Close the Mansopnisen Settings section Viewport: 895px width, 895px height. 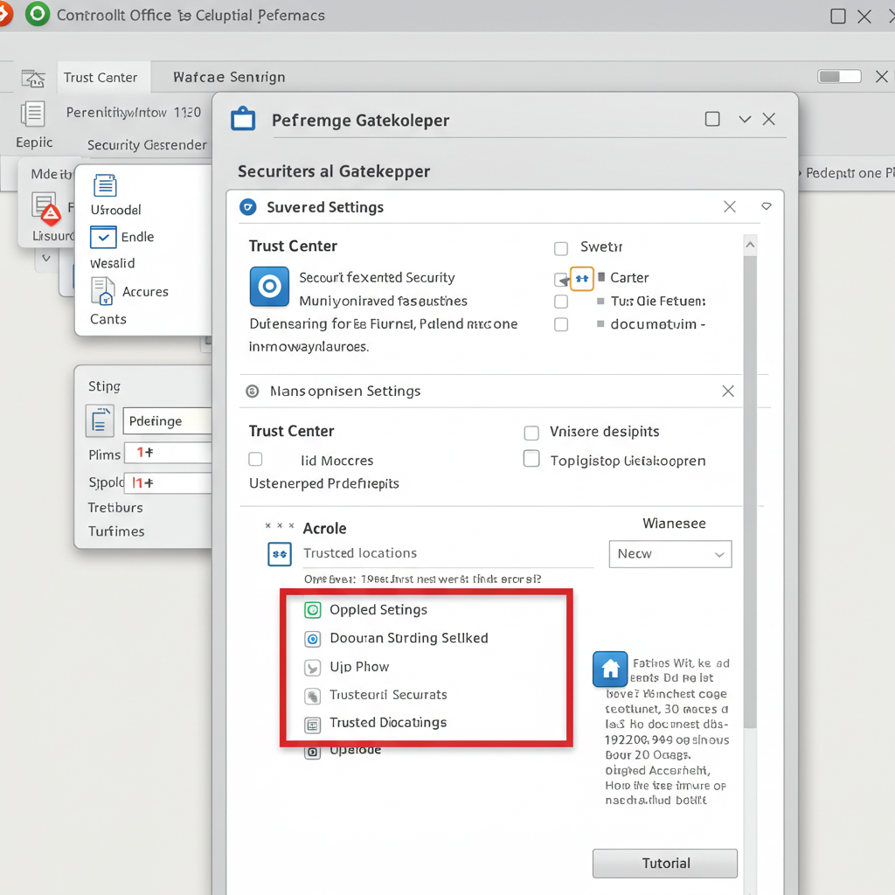pyautogui.click(x=728, y=391)
